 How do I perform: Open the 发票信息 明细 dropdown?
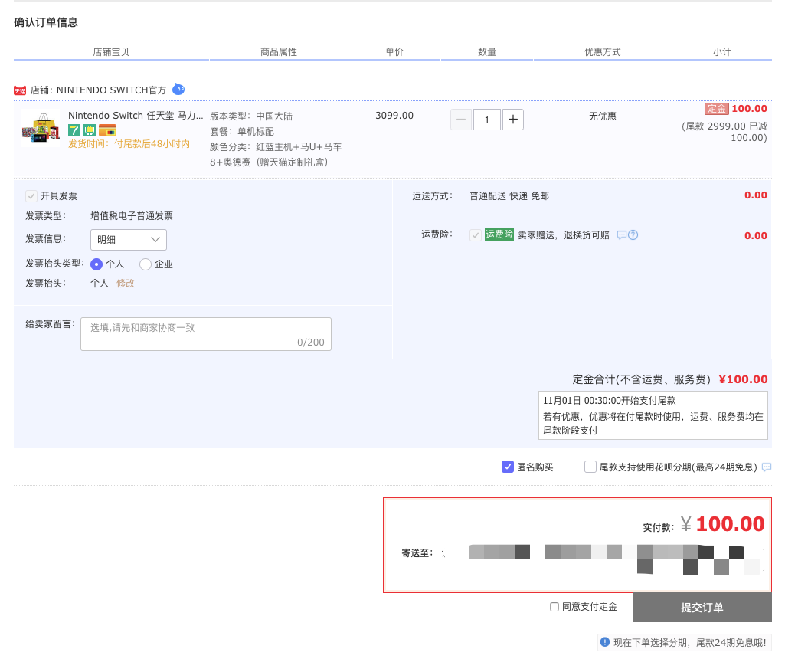click(x=129, y=240)
